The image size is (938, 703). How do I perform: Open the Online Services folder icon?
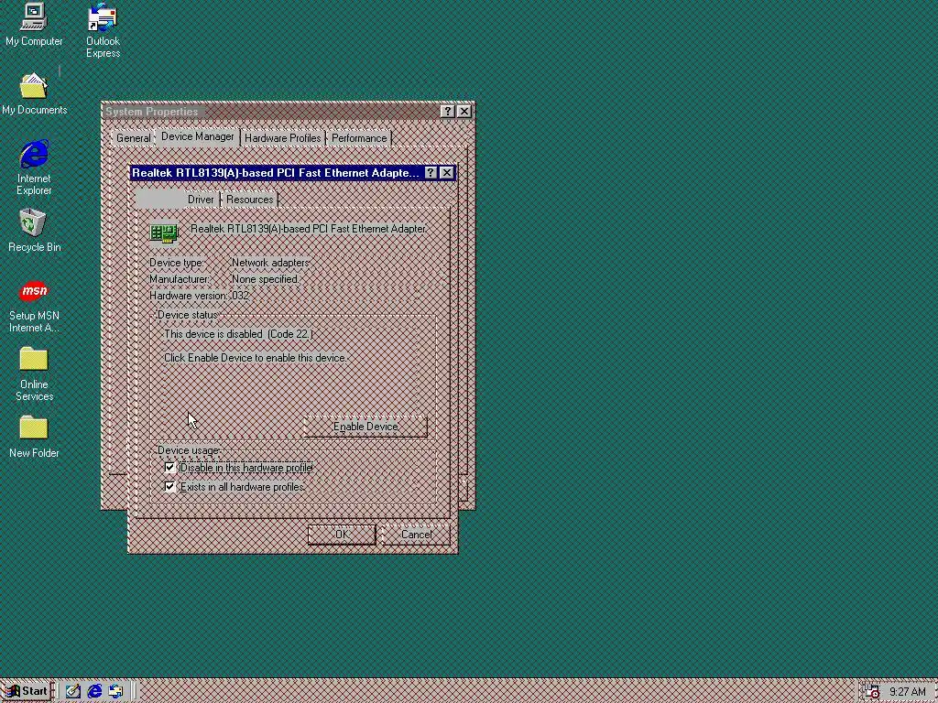coord(34,373)
